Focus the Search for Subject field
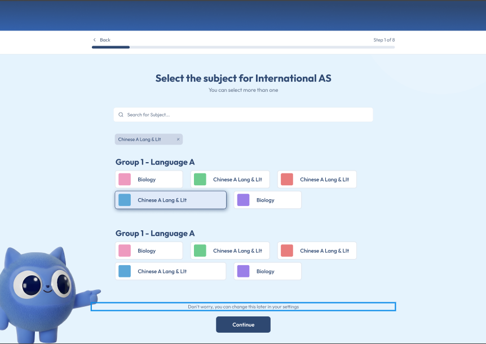 [x=248, y=115]
